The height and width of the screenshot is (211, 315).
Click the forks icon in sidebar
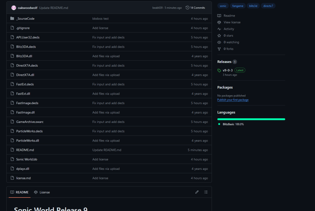[219, 49]
